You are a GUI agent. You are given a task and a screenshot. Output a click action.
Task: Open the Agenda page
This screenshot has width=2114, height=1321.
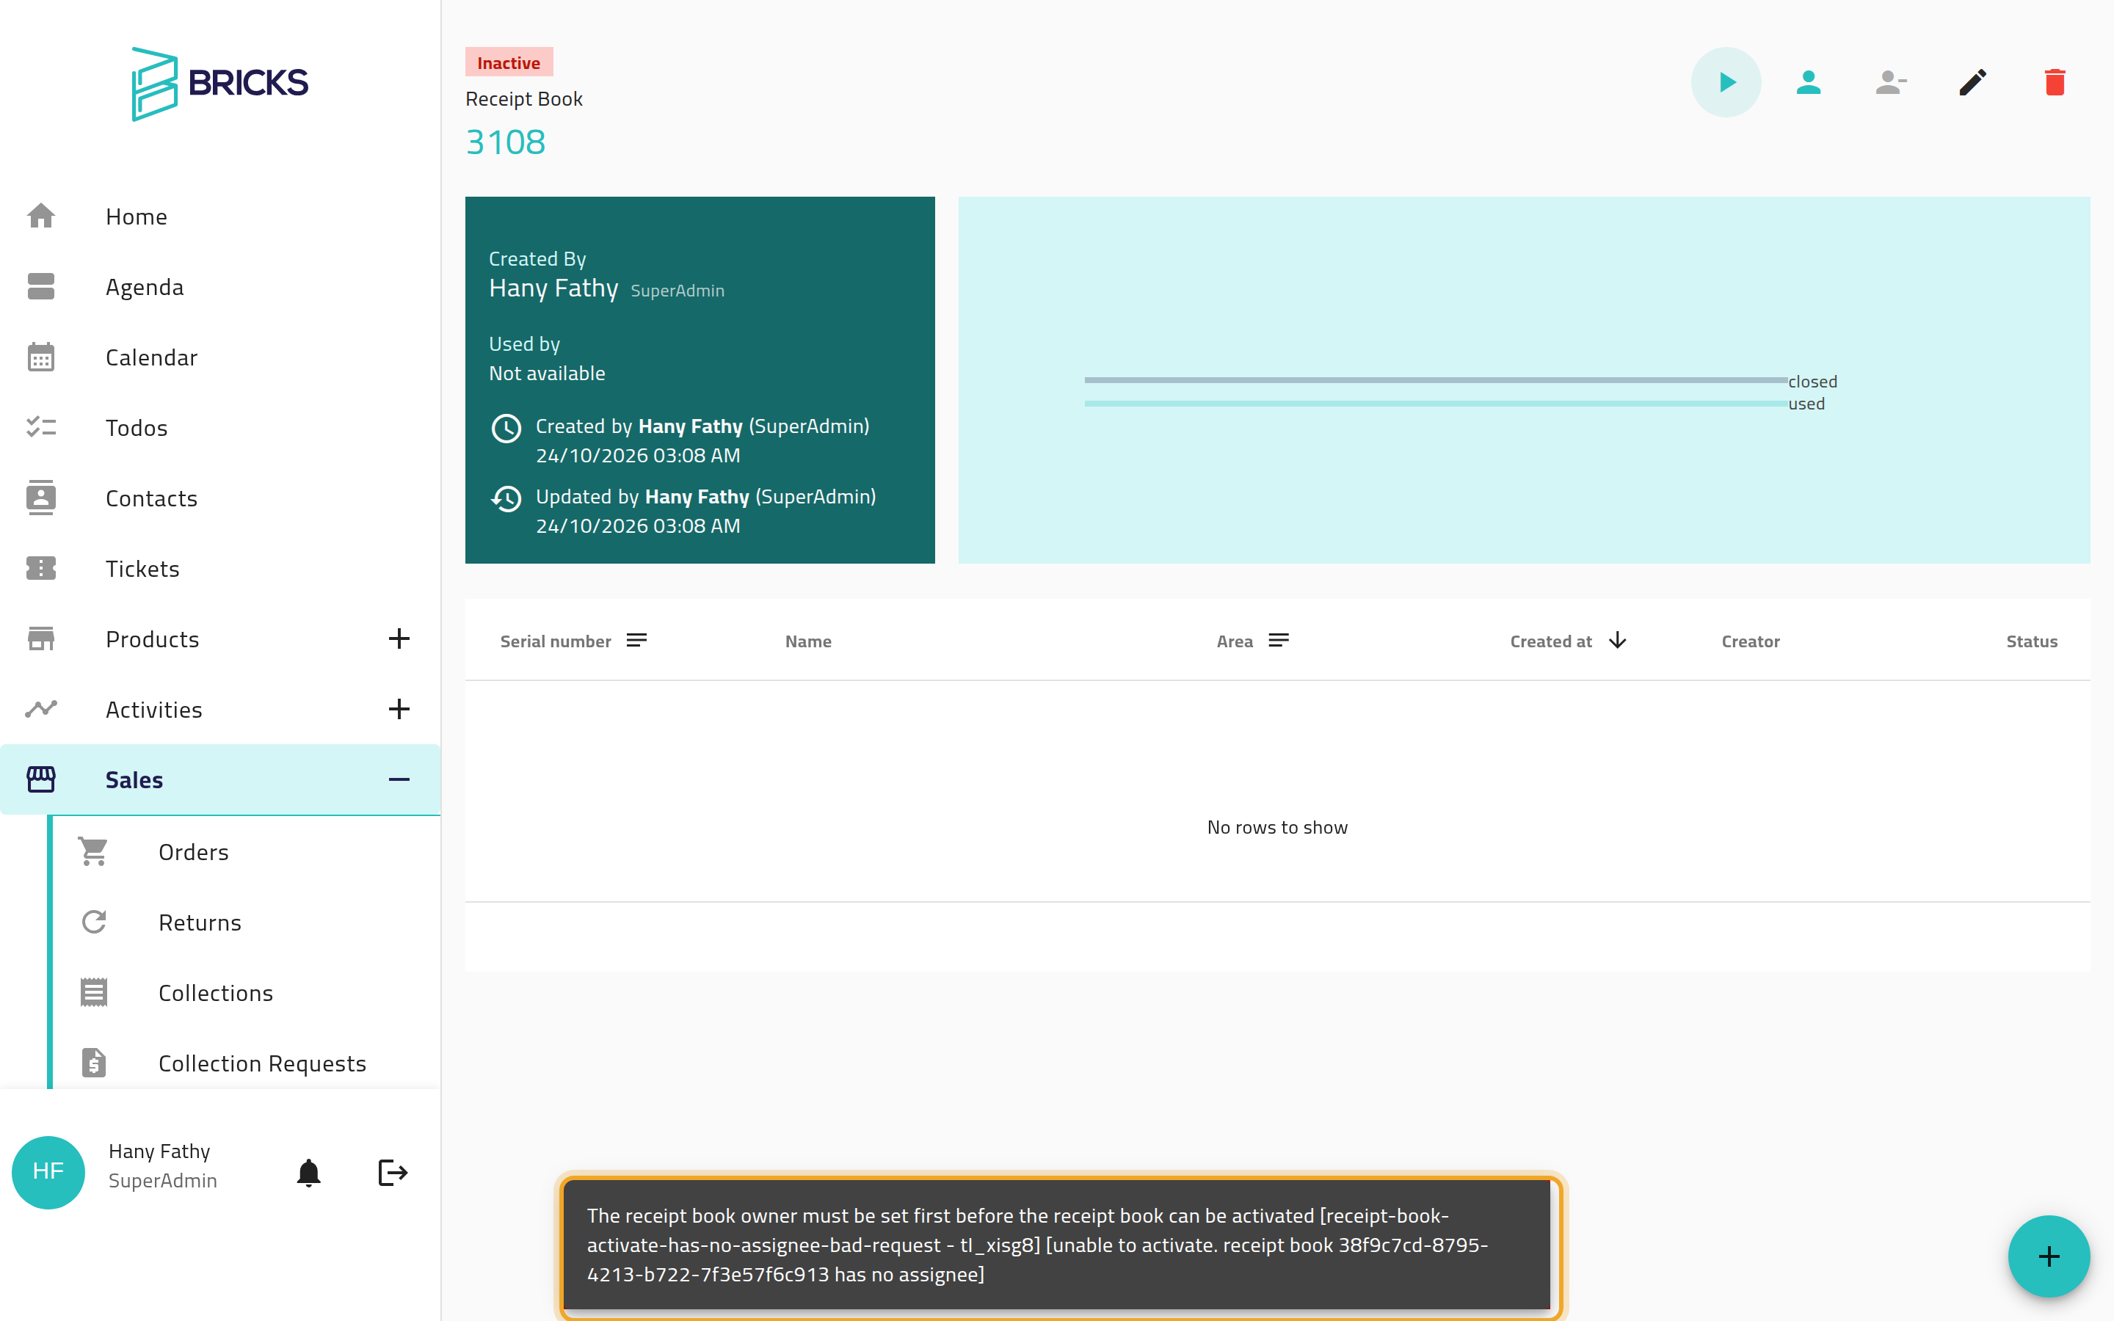pyautogui.click(x=220, y=286)
